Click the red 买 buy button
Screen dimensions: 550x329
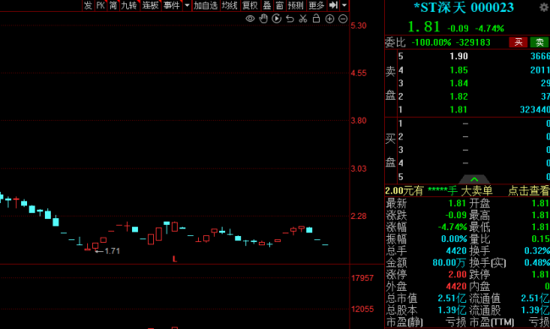(519, 42)
